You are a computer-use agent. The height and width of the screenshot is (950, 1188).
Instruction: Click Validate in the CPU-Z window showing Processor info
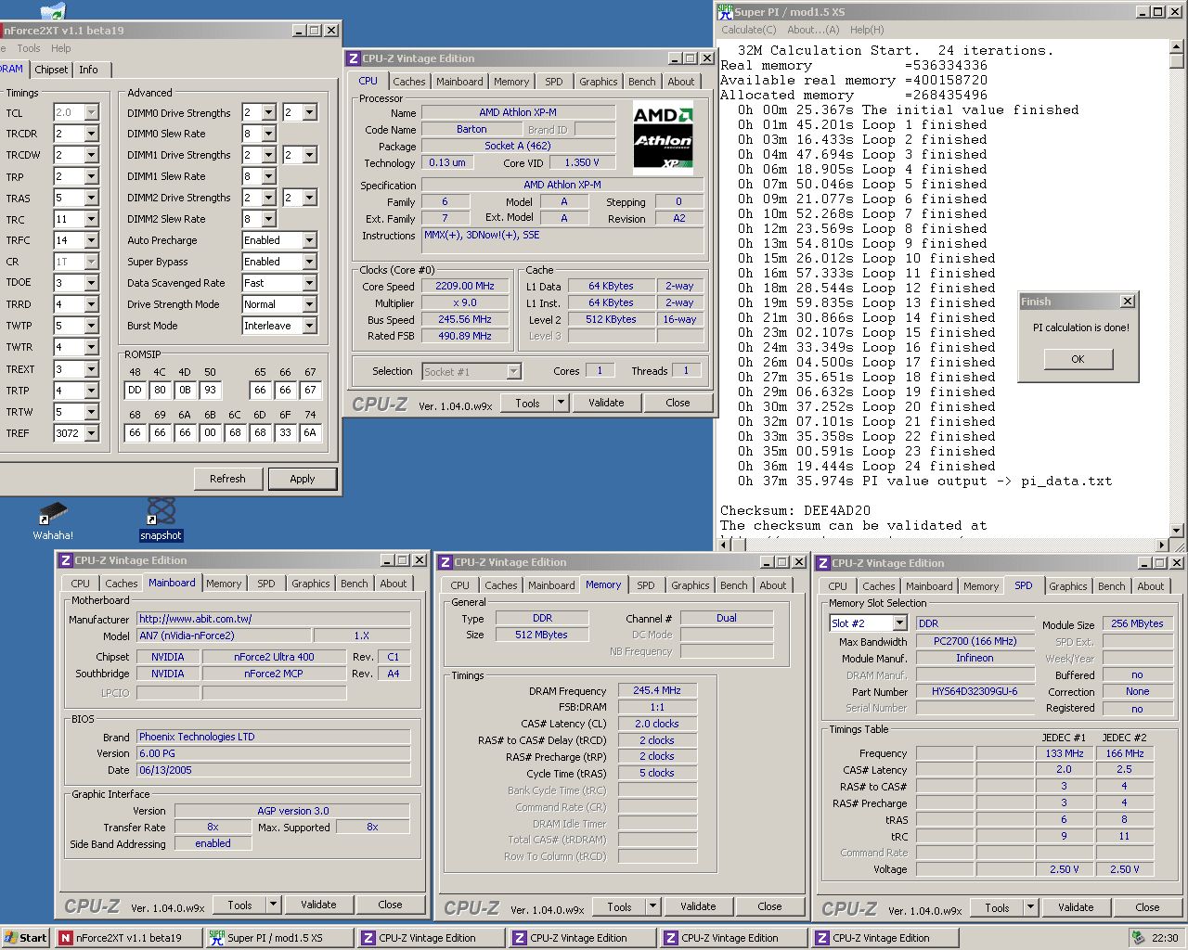pos(606,403)
